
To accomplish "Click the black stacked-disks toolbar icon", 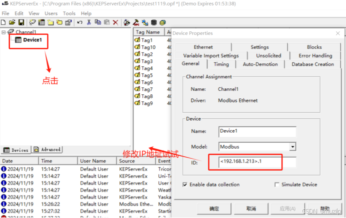I will (154, 22).
